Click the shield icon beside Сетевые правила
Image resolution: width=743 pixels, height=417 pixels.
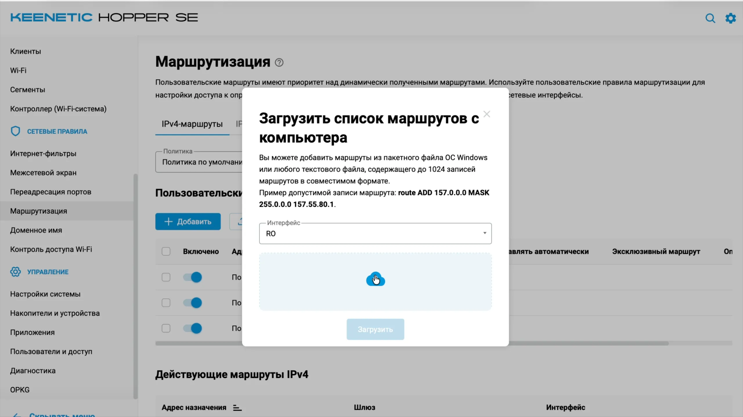click(x=15, y=131)
